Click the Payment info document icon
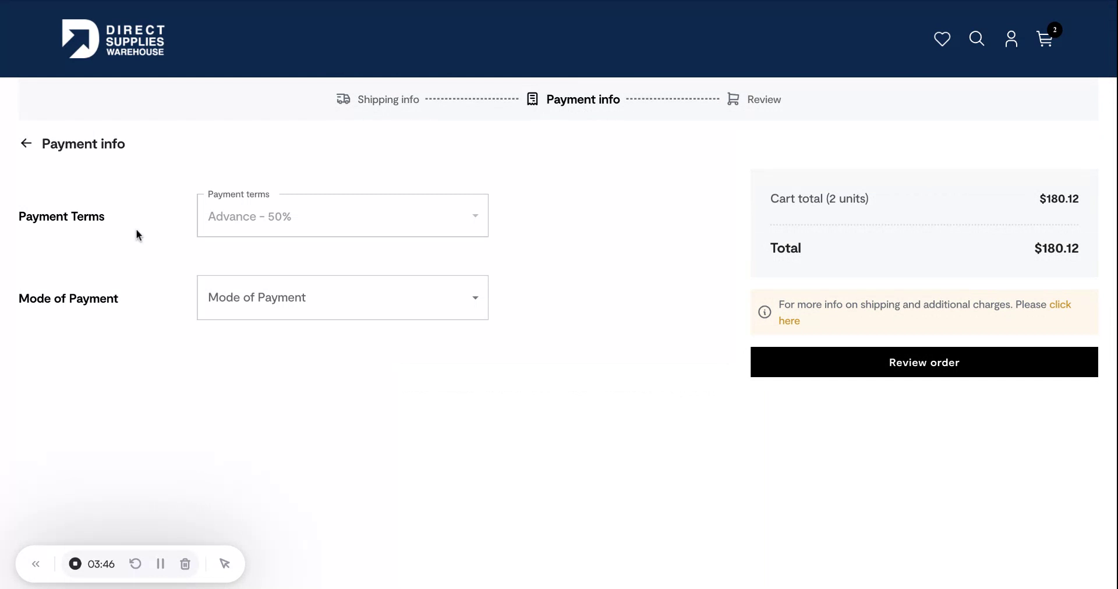Viewport: 1118px width, 589px height. click(x=532, y=99)
